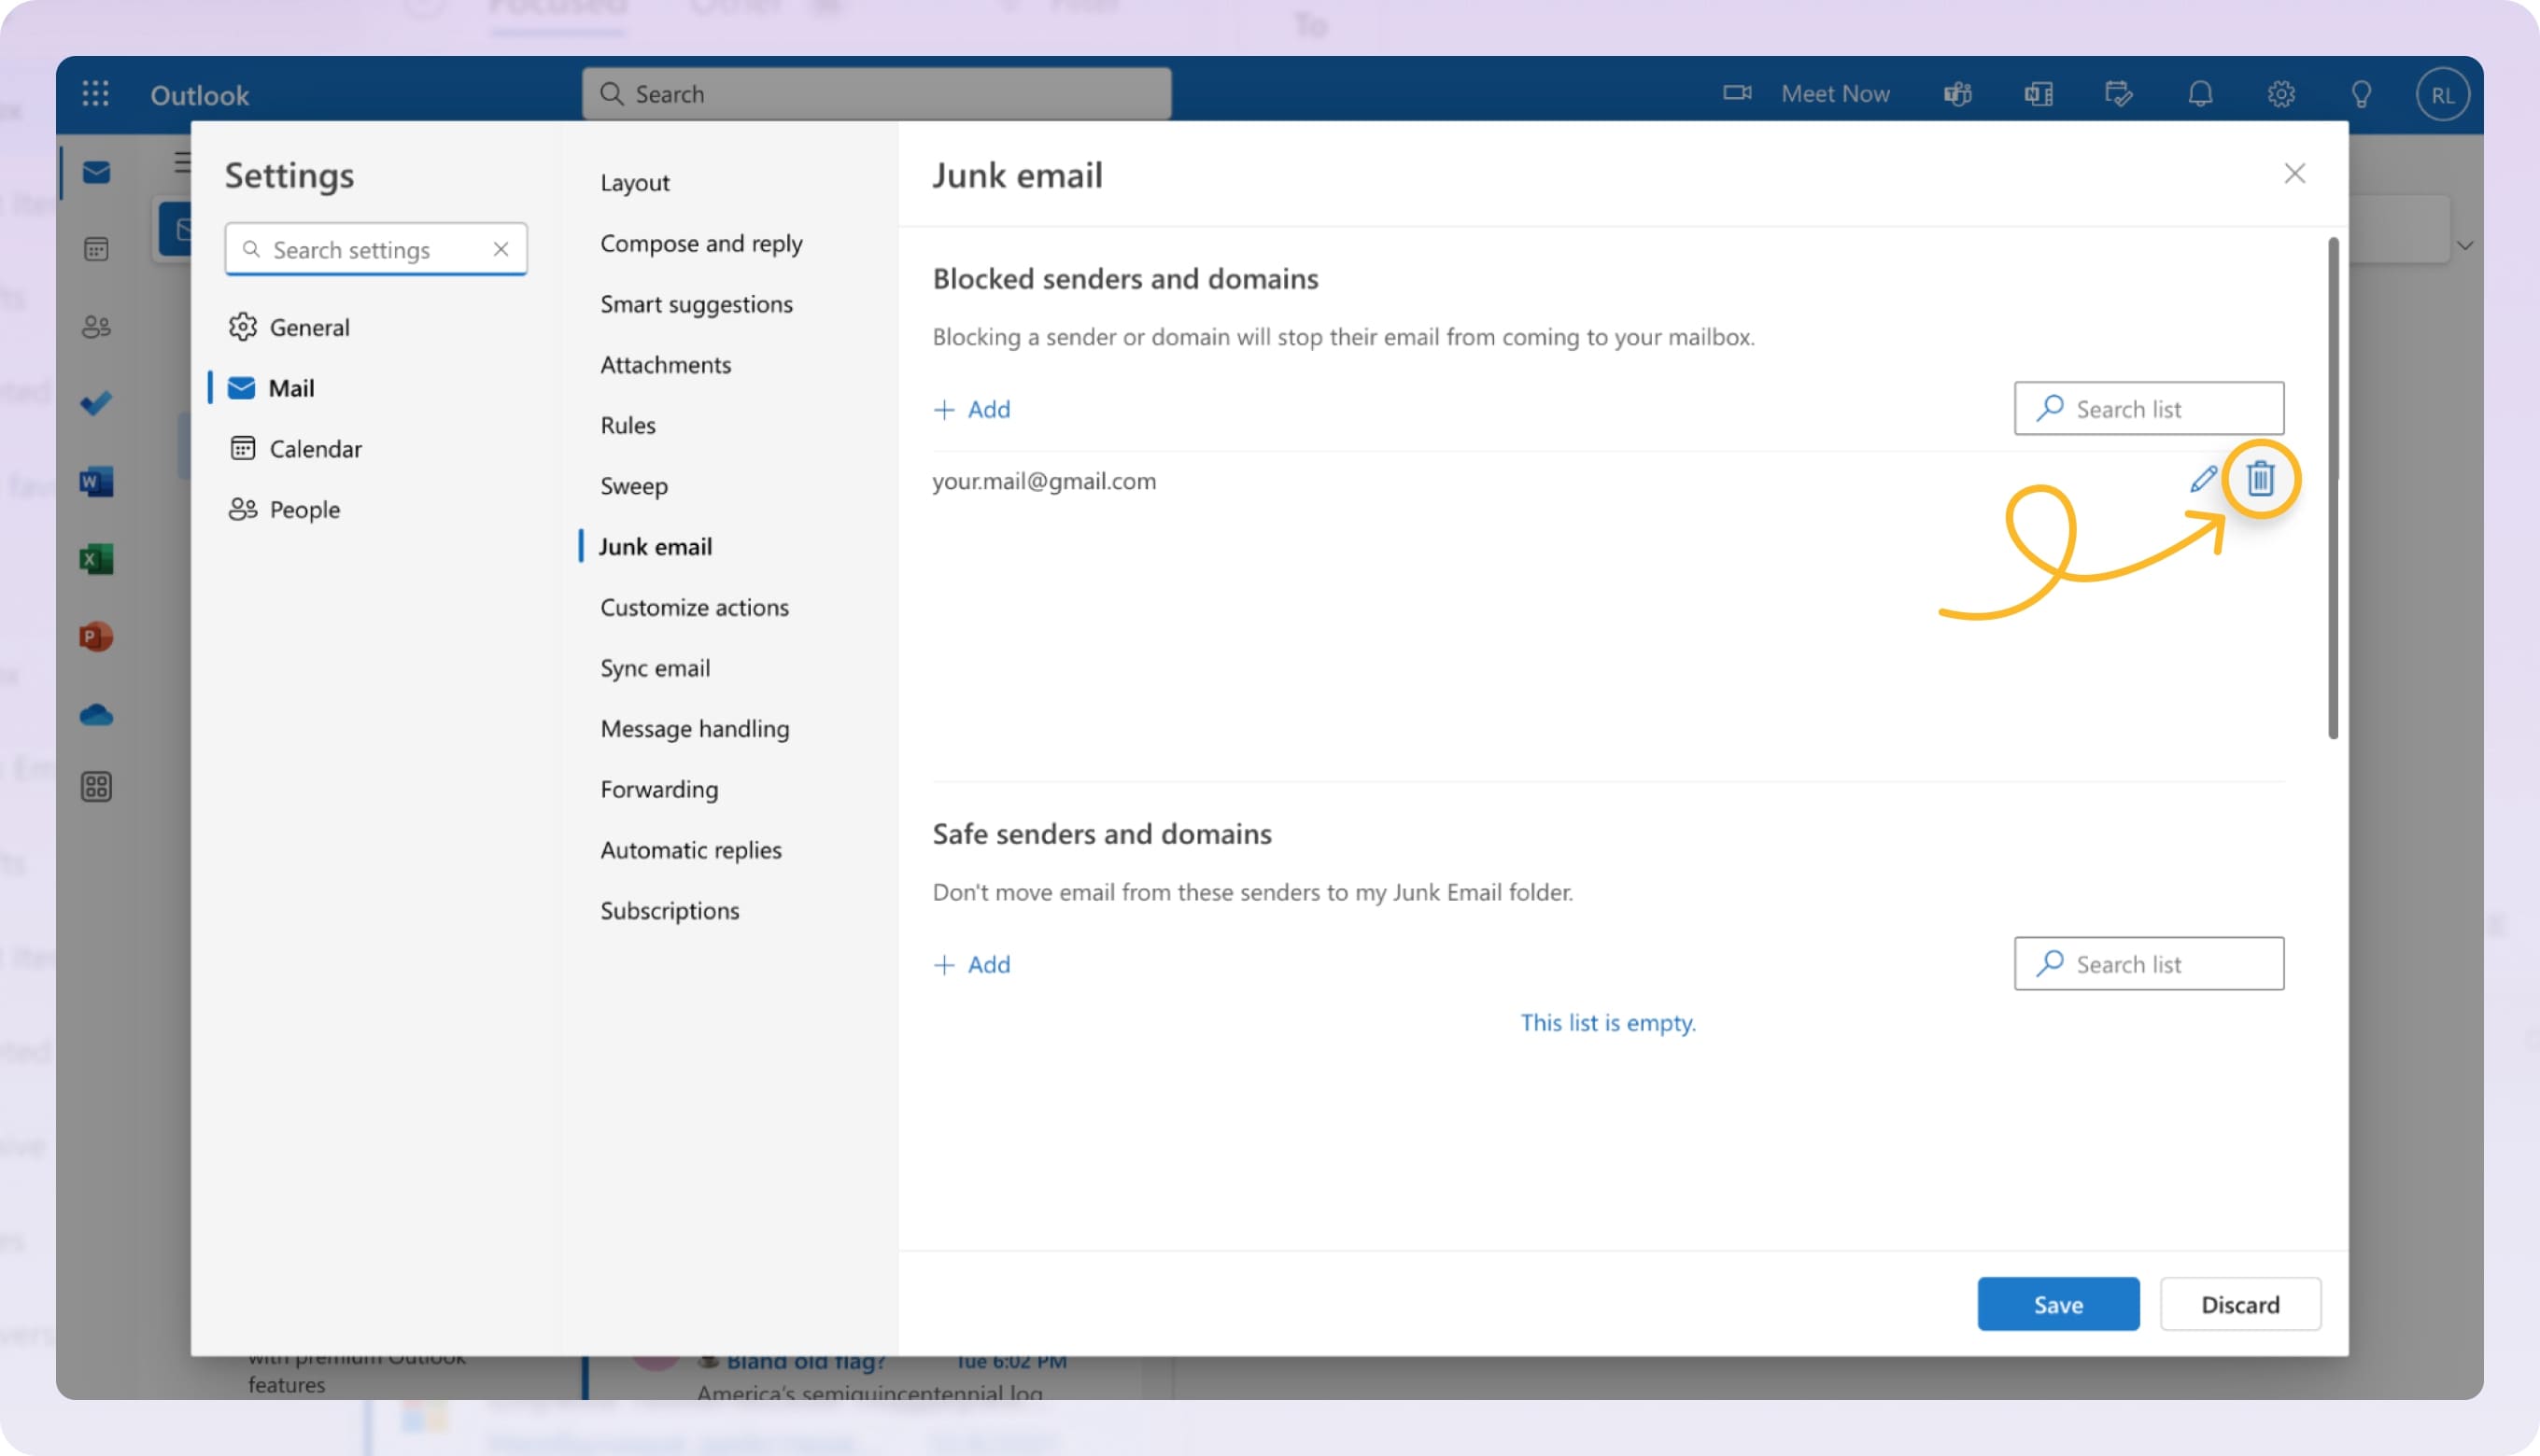Open Teams chat from the top bar
2540x1456 pixels.
[1956, 93]
